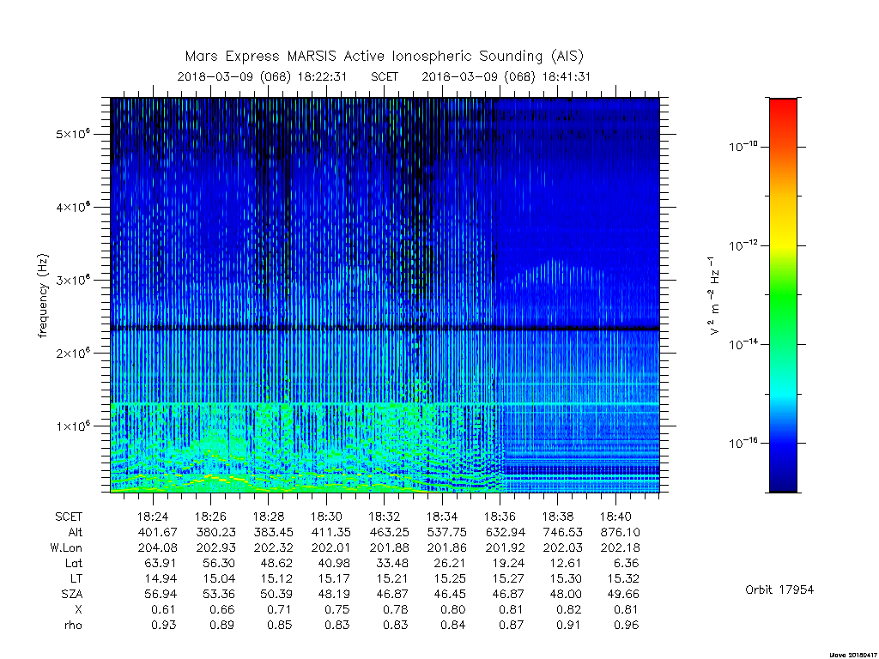This screenshot has width=879, height=659.
Task: Click local time value 15.32
Action: click(x=623, y=578)
